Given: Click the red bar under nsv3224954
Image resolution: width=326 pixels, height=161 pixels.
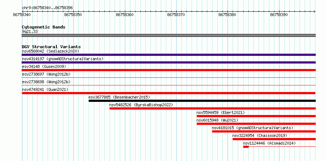Looking at the screenshot, I should (x=274, y=139).
